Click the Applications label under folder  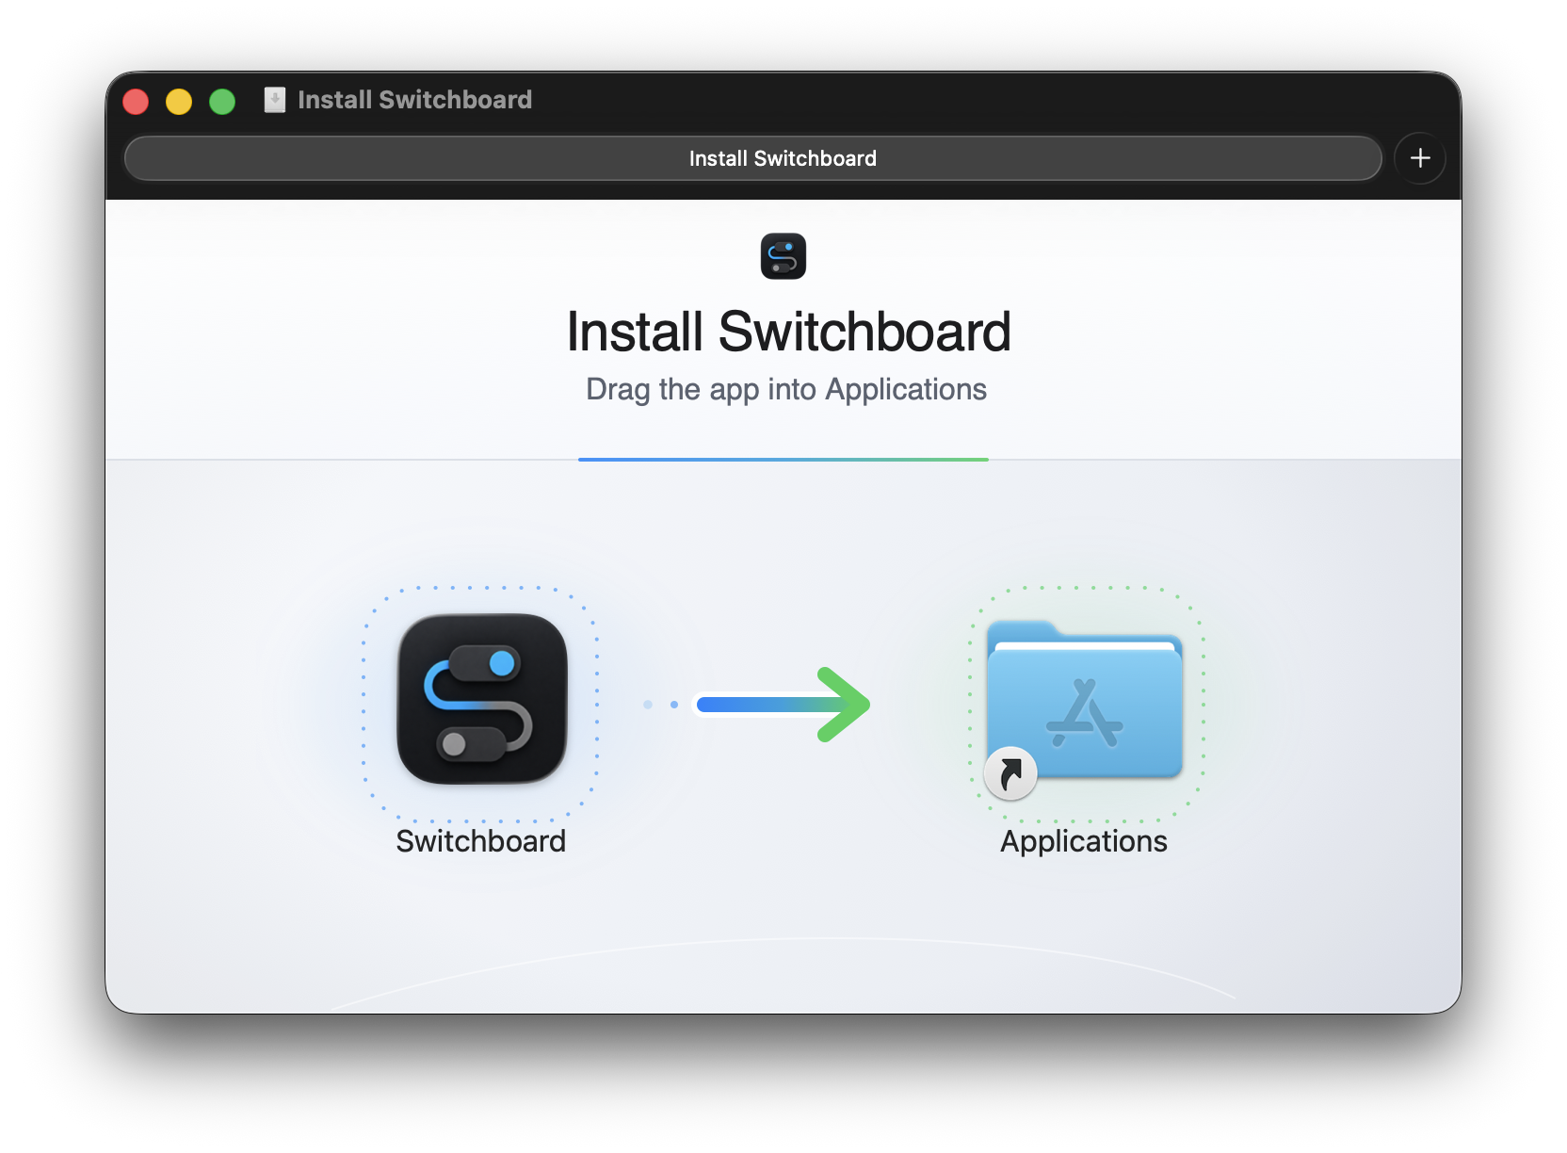click(x=1084, y=841)
